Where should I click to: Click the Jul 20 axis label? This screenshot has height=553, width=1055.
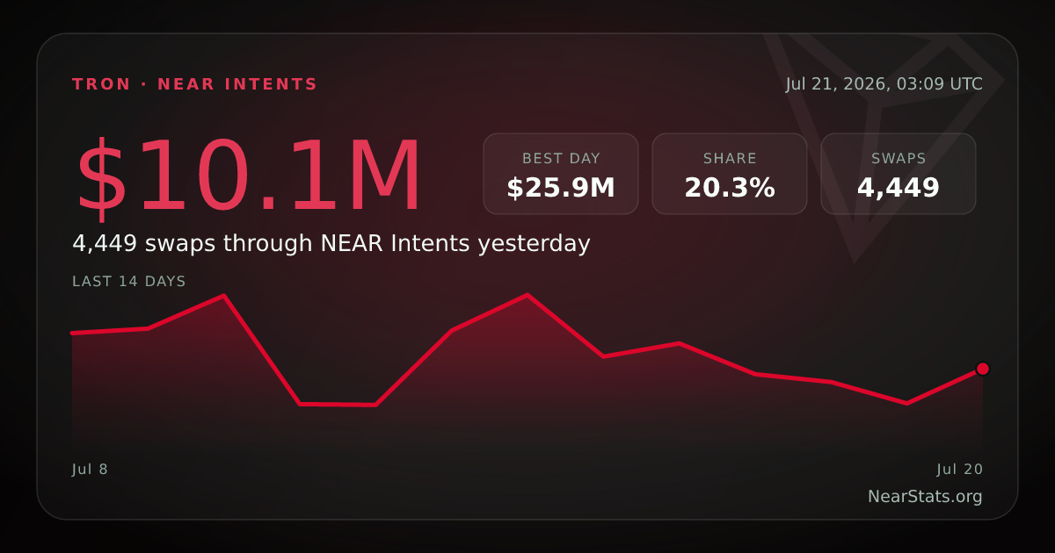pyautogui.click(x=960, y=470)
